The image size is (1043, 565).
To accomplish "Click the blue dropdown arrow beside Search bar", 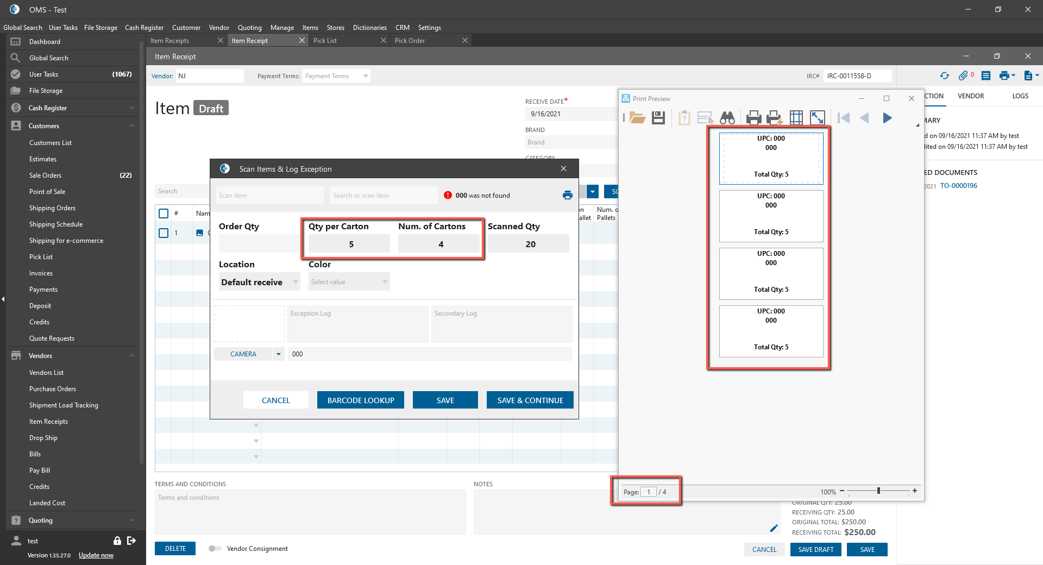I will point(593,191).
